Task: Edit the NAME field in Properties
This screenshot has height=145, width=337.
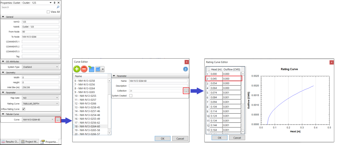Action: 40,27
